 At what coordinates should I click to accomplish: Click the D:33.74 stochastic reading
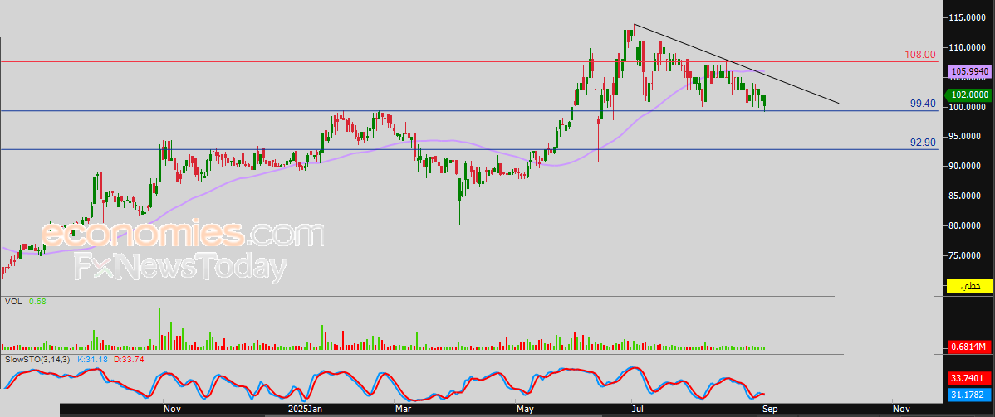tap(129, 359)
